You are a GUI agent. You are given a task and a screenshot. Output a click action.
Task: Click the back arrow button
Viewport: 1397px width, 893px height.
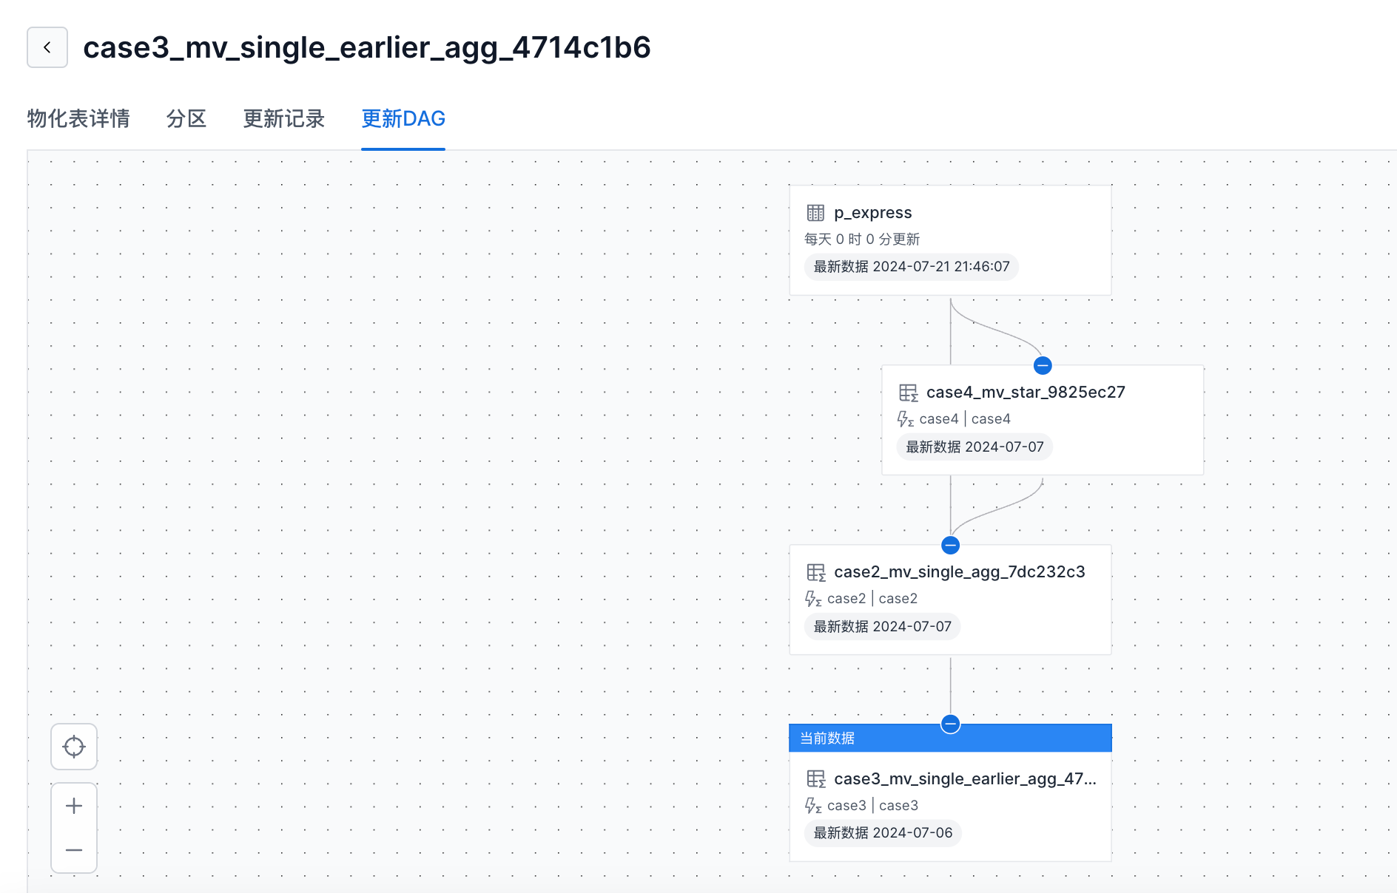(x=47, y=47)
